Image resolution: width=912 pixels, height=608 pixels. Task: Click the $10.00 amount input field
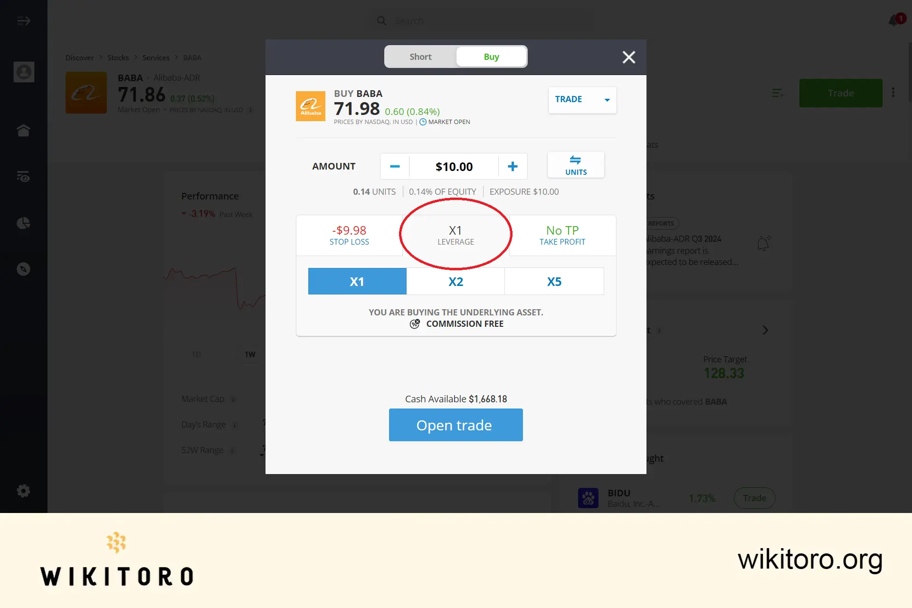pos(453,166)
